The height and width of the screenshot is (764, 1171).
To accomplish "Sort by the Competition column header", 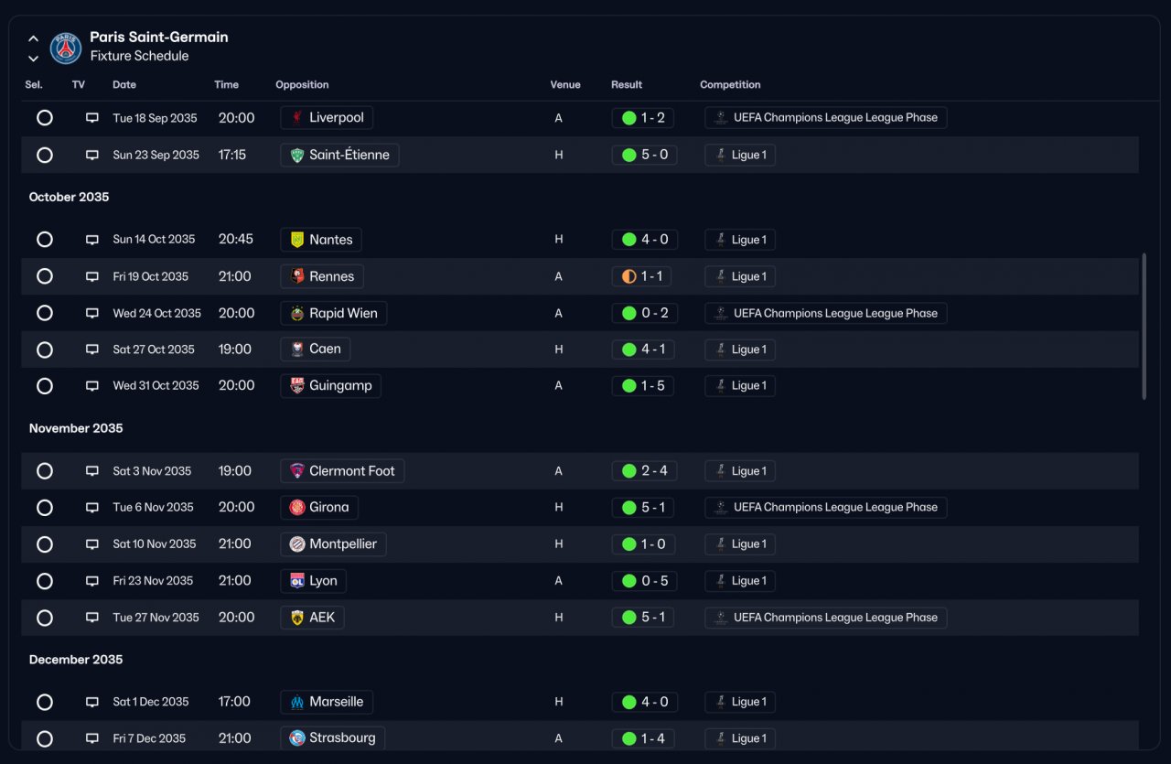I will coord(730,84).
